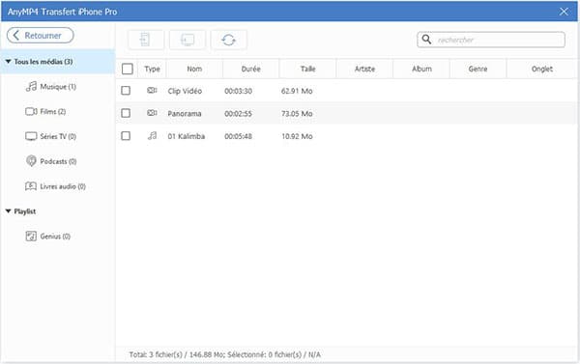This screenshot has height=364, width=580.
Task: Click the export to PC toolbar icon
Action: click(188, 40)
